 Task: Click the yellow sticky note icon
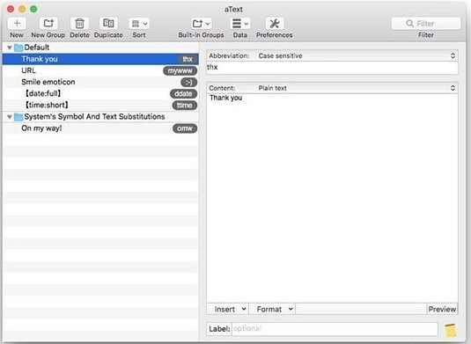pyautogui.click(x=451, y=330)
